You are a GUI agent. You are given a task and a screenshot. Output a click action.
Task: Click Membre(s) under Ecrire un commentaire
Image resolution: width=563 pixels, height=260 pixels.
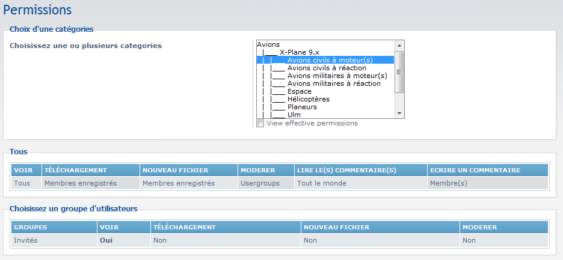pyautogui.click(x=448, y=183)
